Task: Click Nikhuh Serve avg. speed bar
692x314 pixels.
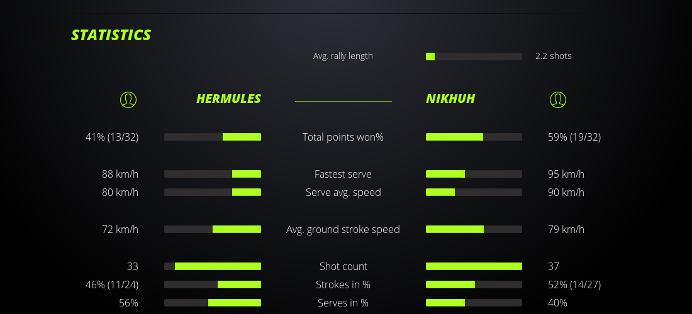Action: pos(474,192)
